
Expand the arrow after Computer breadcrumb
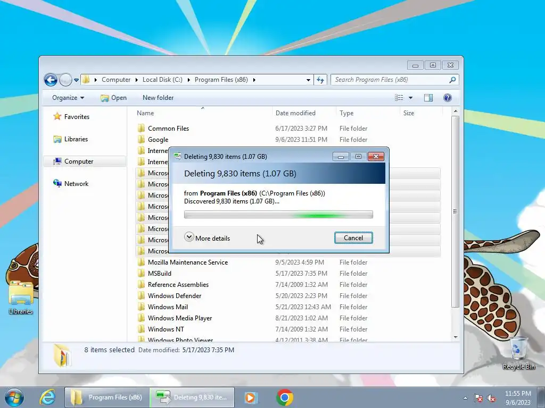click(137, 80)
